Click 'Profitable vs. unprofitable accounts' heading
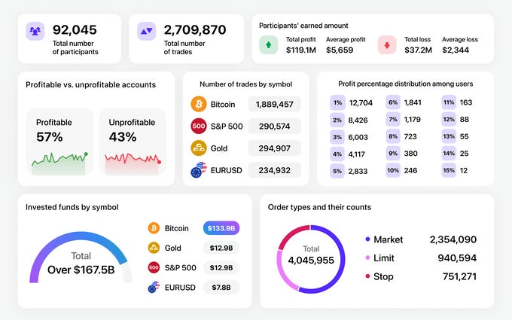This screenshot has width=512, height=320. [91, 85]
